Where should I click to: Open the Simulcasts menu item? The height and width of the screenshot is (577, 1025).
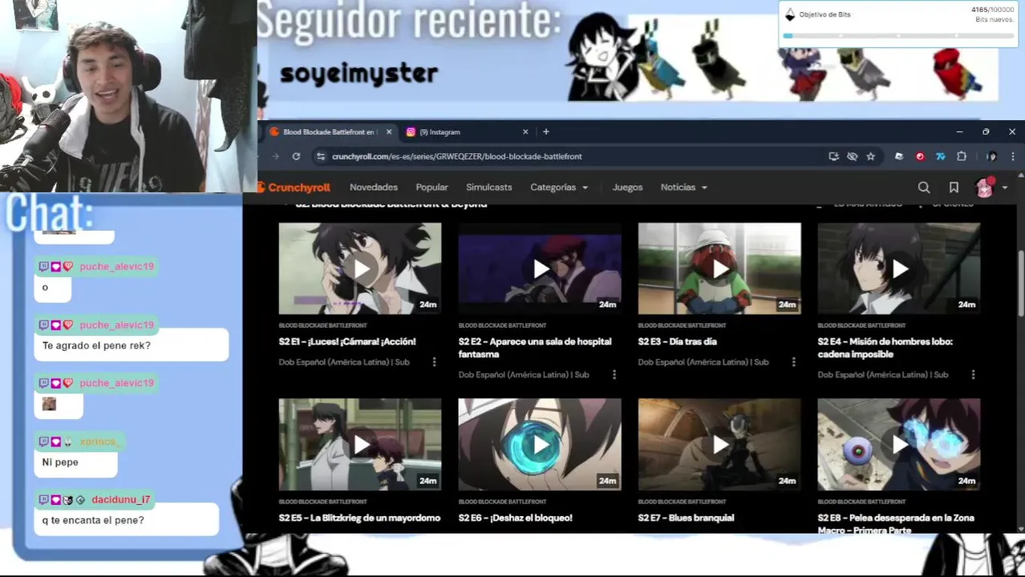pyautogui.click(x=489, y=188)
